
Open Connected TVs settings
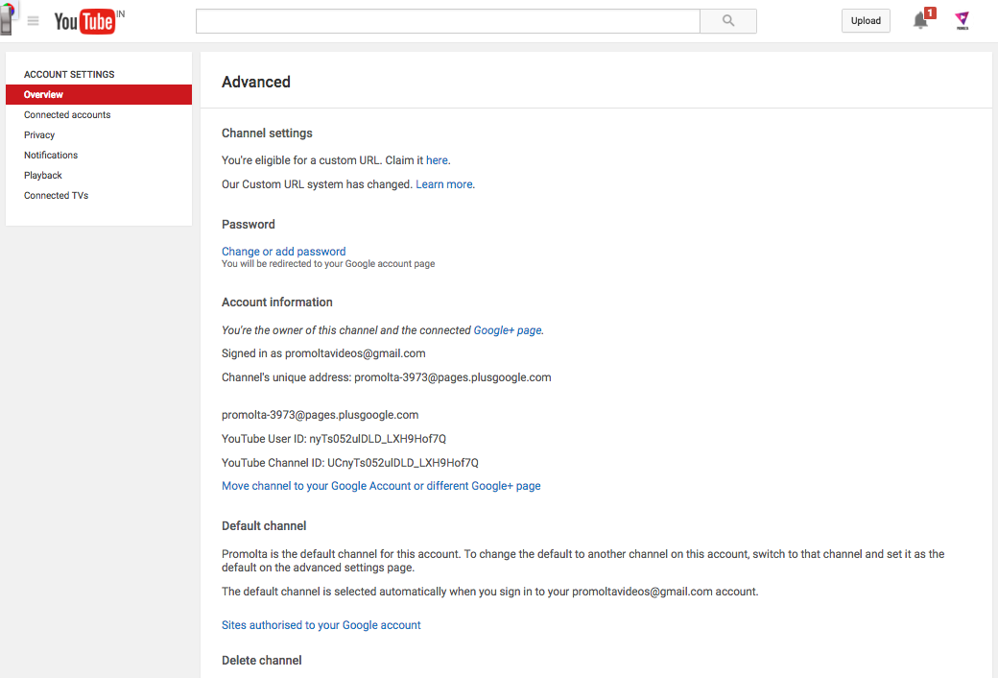pos(56,195)
